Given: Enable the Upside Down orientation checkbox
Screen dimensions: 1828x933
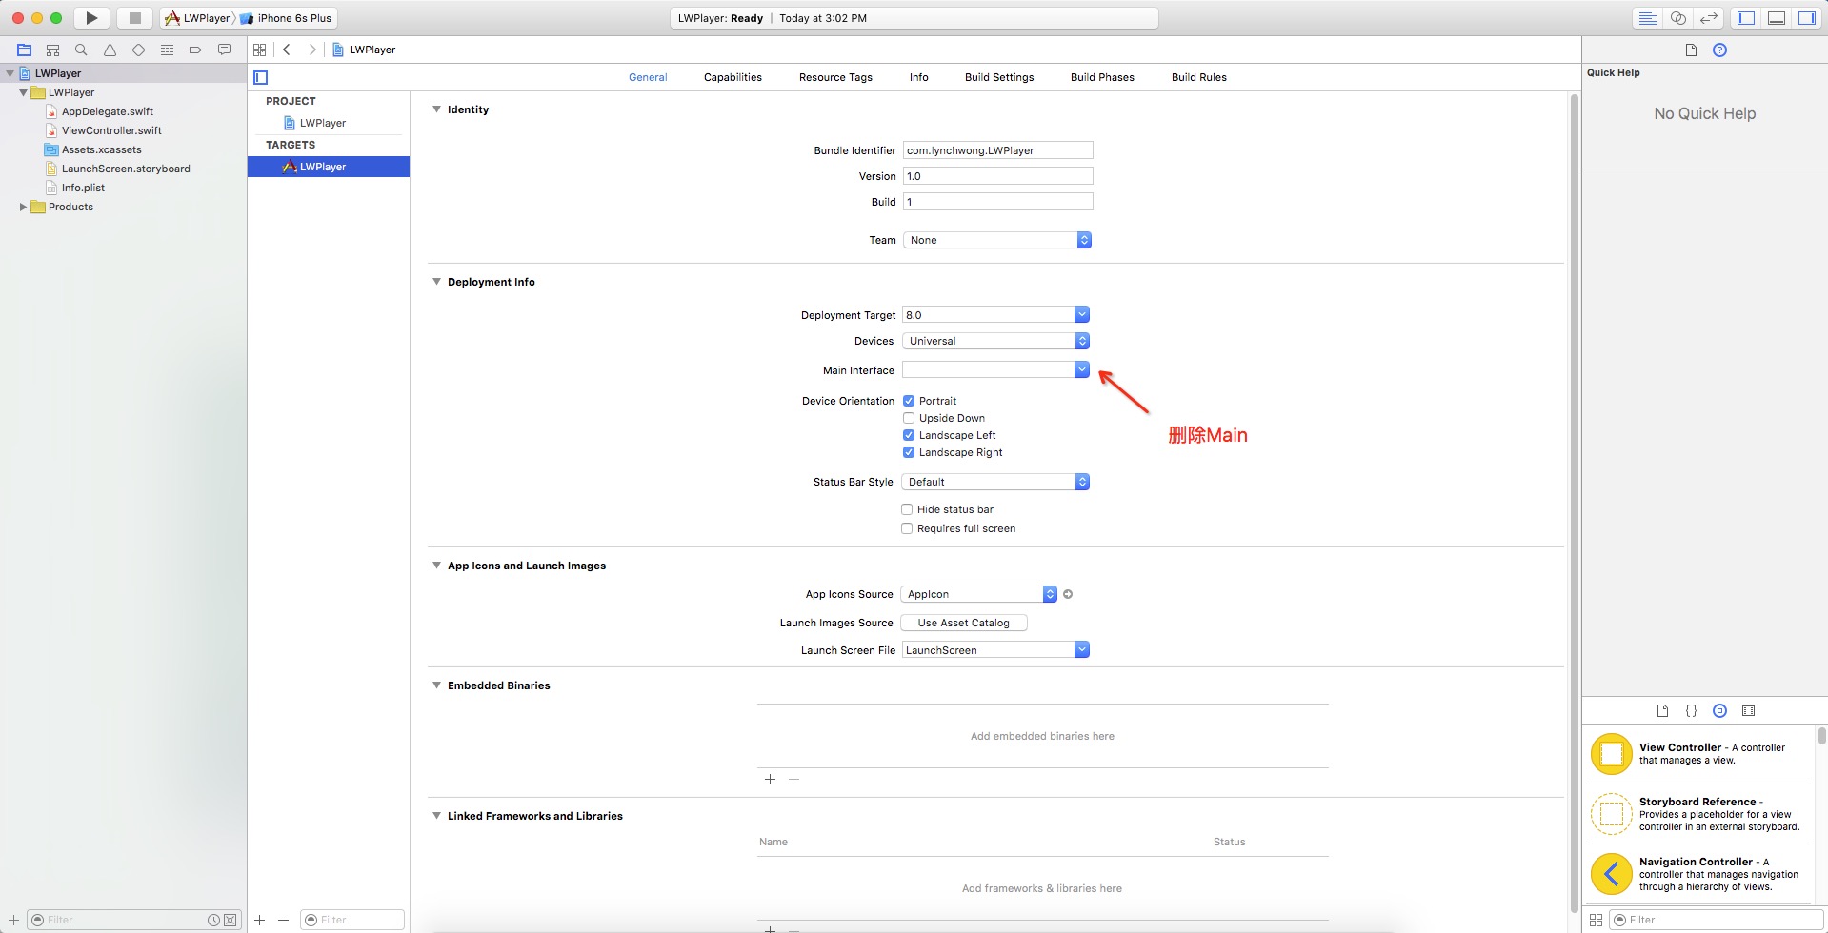Looking at the screenshot, I should tap(909, 418).
